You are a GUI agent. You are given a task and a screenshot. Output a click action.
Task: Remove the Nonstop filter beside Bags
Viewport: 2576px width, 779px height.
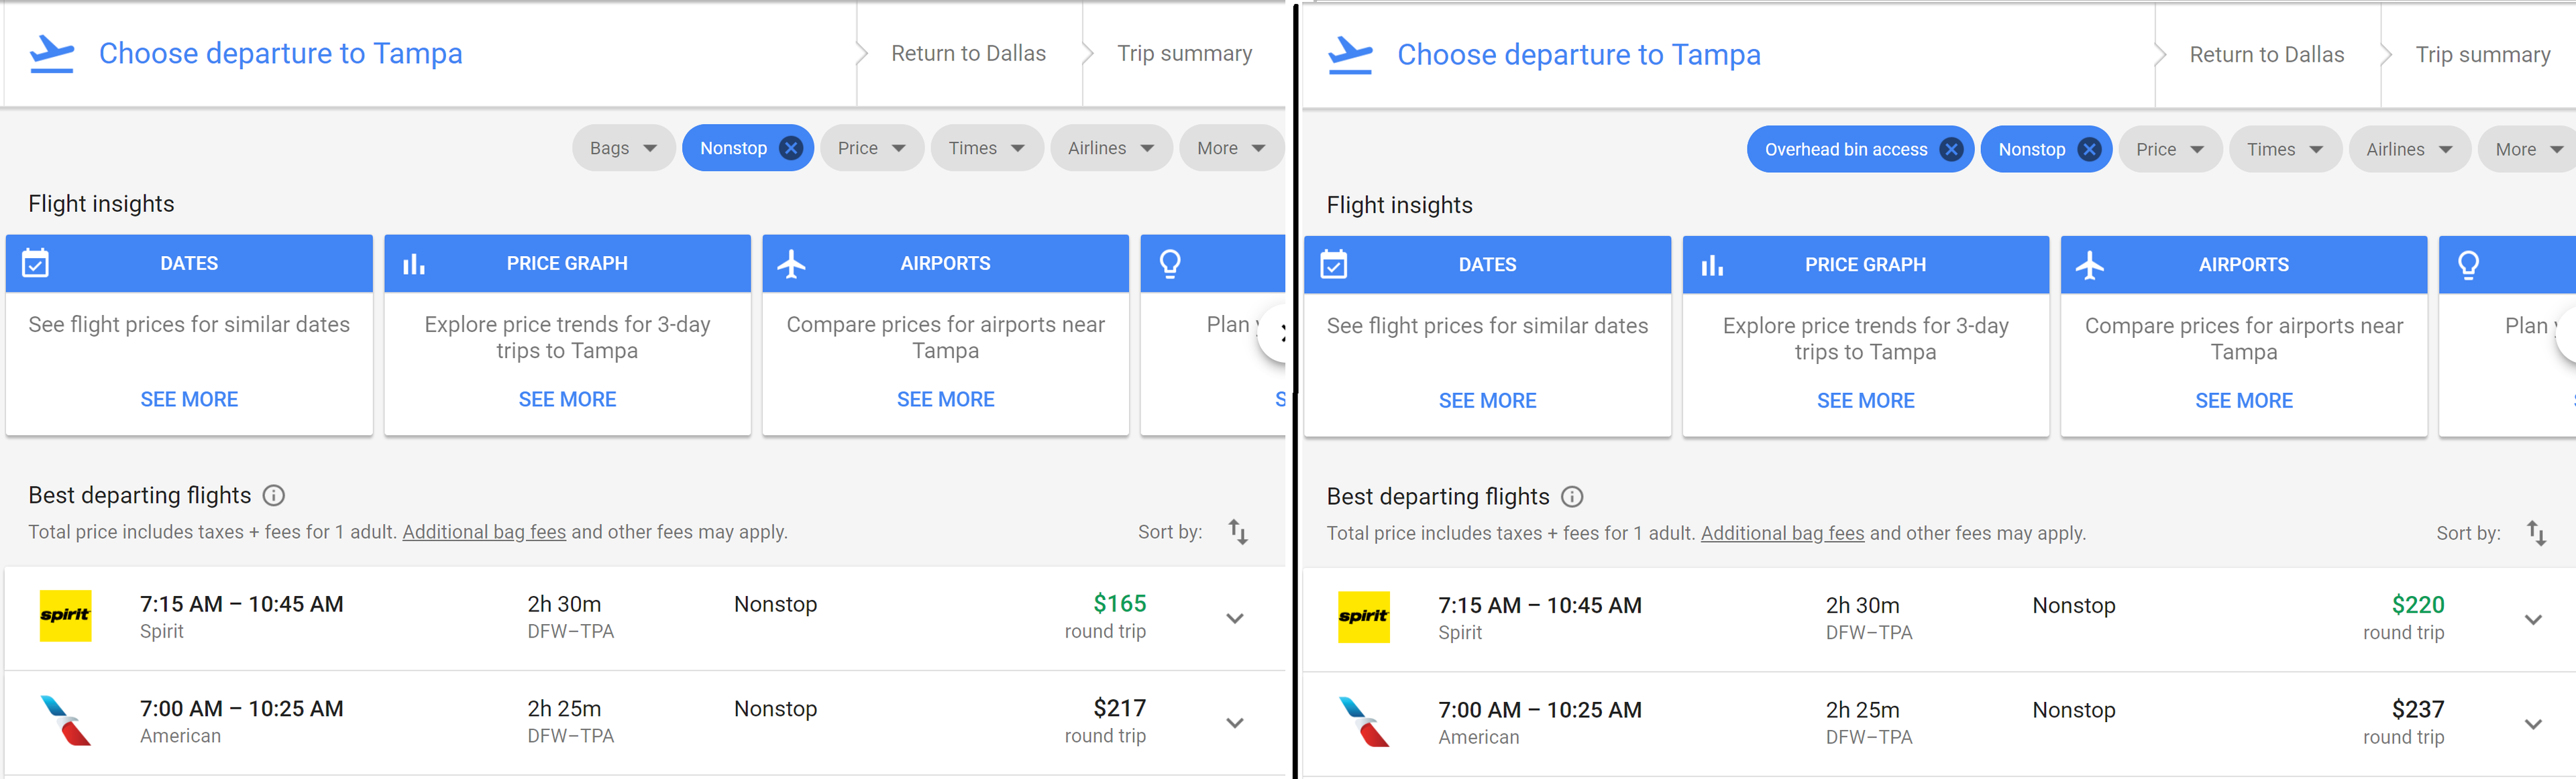click(791, 149)
